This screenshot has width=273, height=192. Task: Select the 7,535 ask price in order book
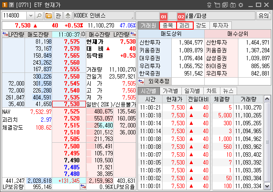[x=71, y=97]
